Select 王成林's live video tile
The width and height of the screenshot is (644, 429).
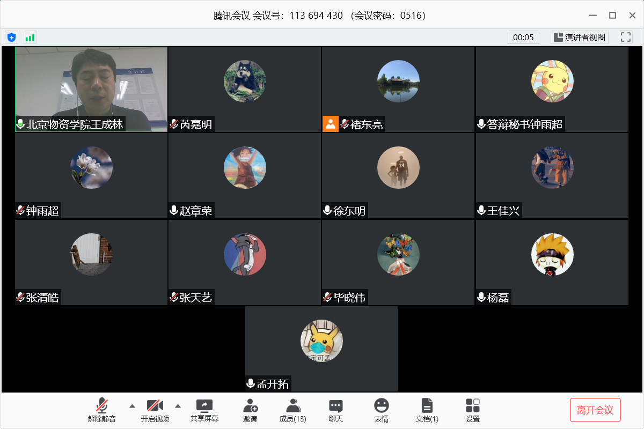[91, 86]
